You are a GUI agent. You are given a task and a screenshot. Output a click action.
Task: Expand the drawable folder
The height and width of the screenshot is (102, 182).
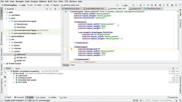click(x=9, y=42)
